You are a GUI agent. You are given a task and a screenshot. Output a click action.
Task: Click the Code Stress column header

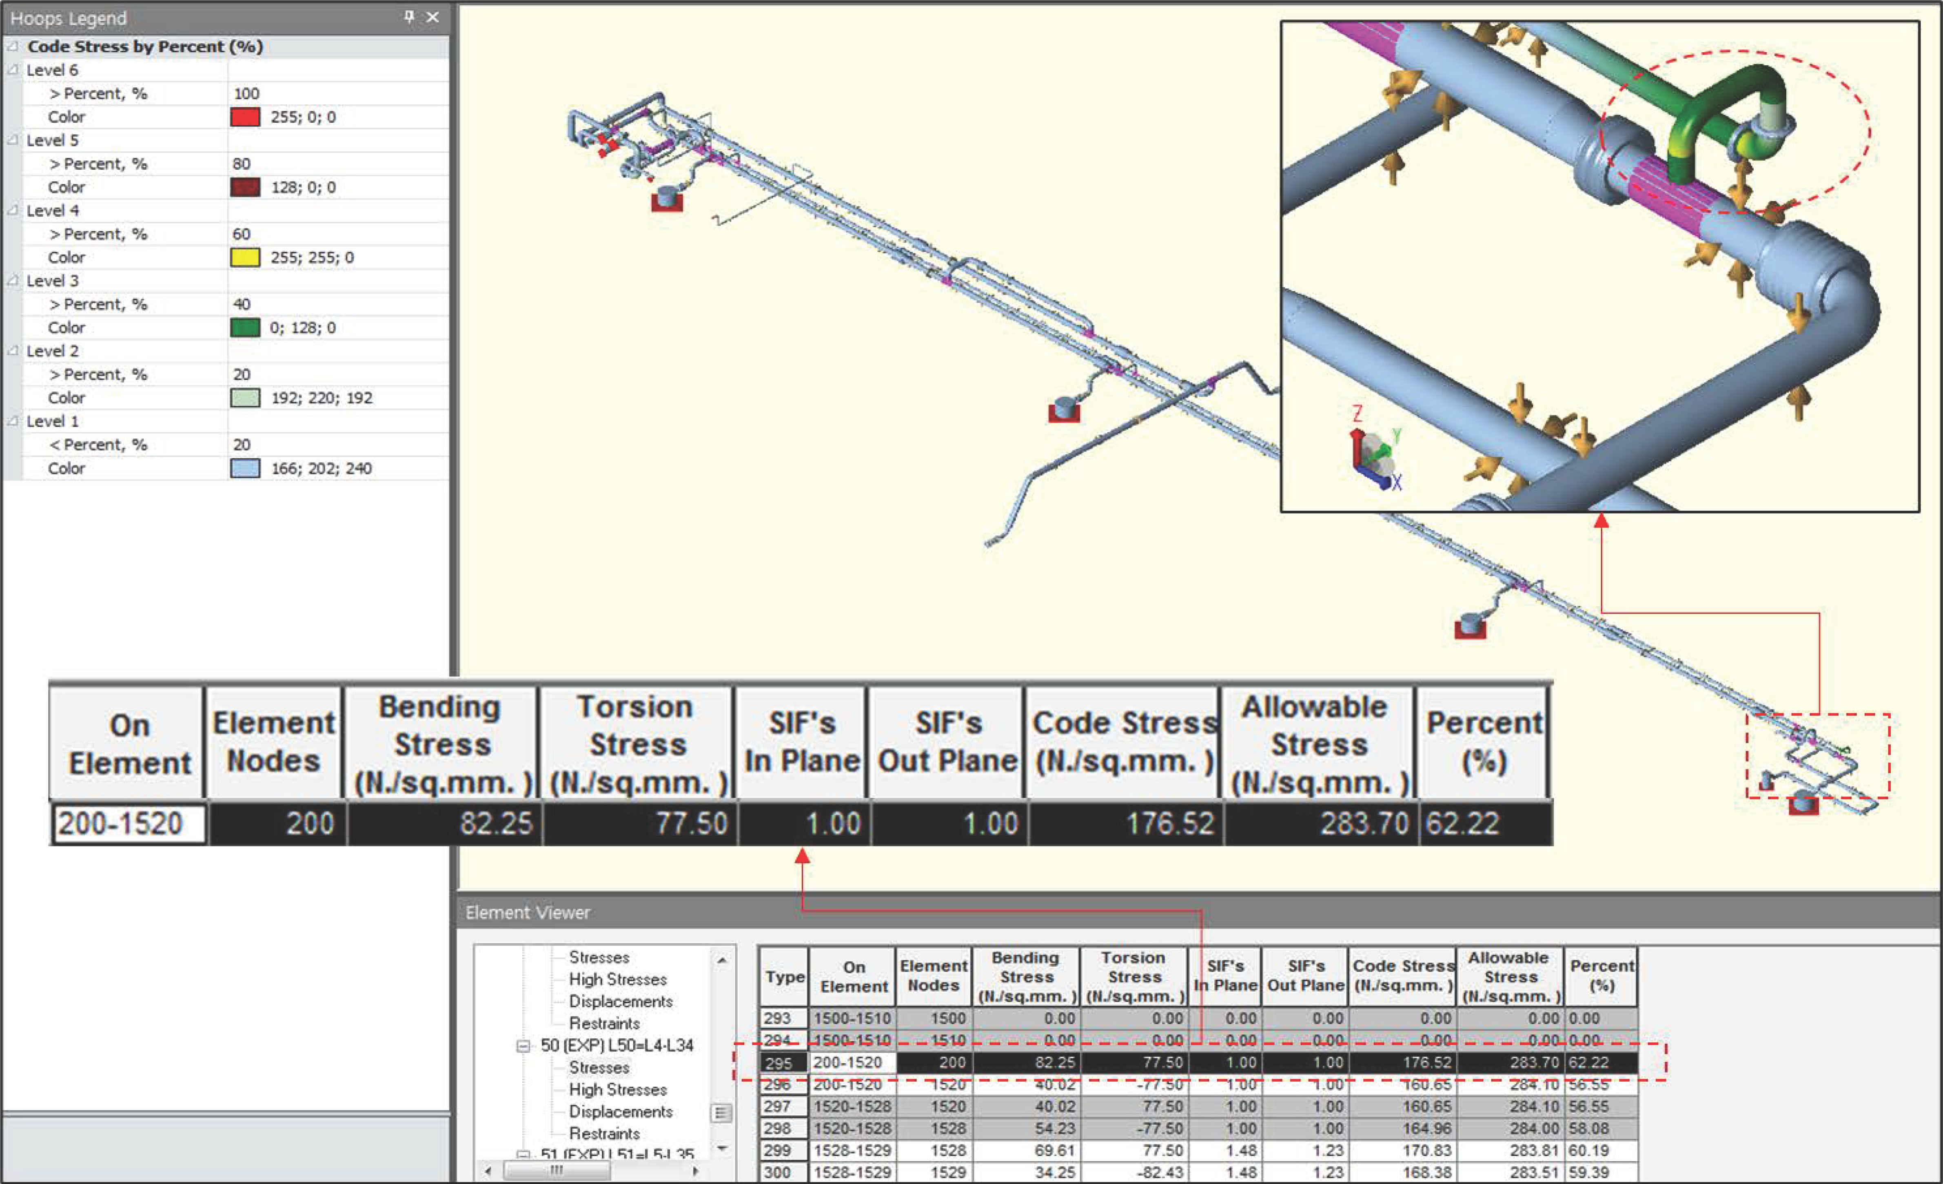(x=1402, y=976)
